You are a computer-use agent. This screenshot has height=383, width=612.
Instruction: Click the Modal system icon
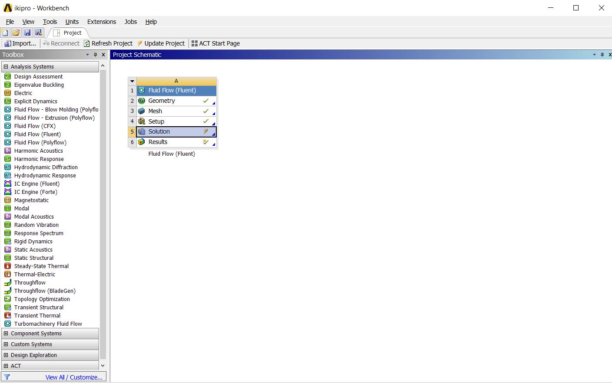(x=7, y=208)
